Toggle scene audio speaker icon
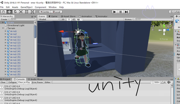Viewport: 180px width, 104px height. [x=74, y=19]
